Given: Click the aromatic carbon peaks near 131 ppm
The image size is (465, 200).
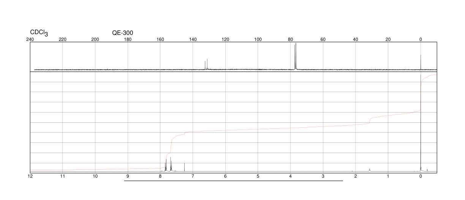Looking at the screenshot, I should click(x=206, y=64).
